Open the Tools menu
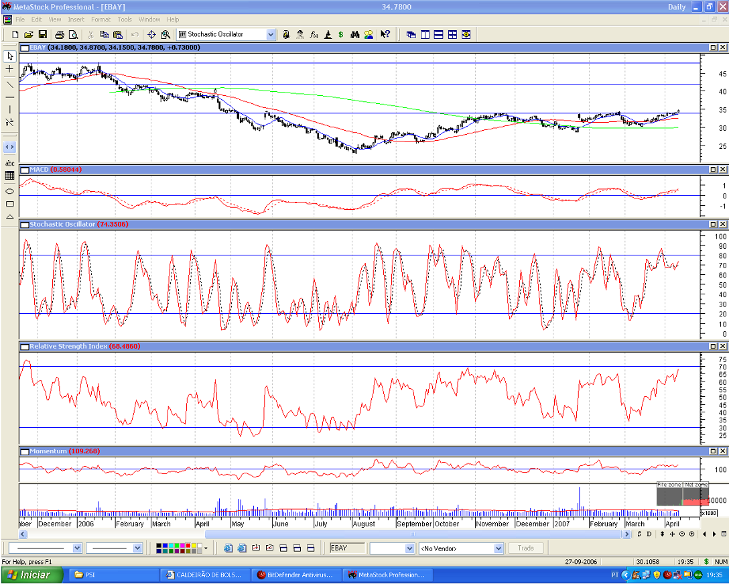Screen dimensions: 729x584 coord(125,19)
